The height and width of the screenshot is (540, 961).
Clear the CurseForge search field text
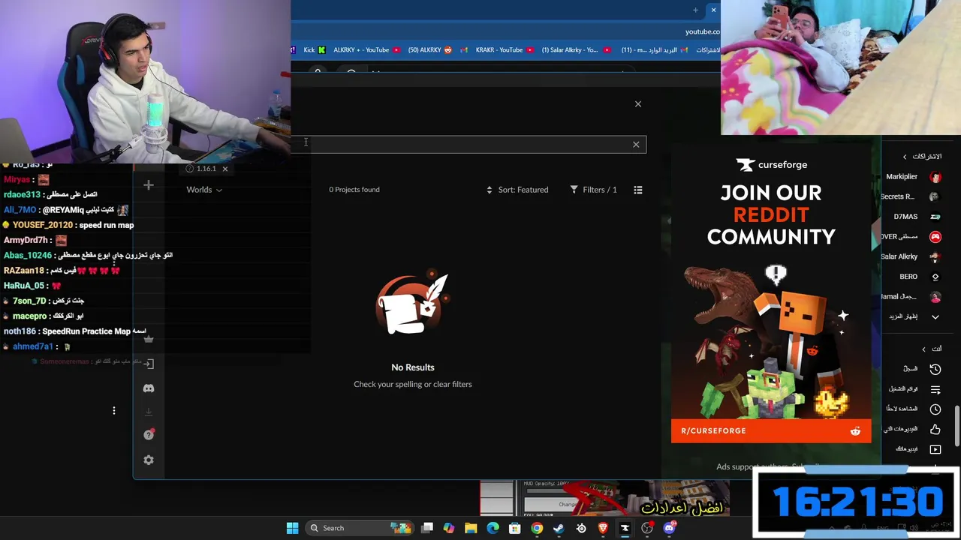[x=636, y=144]
